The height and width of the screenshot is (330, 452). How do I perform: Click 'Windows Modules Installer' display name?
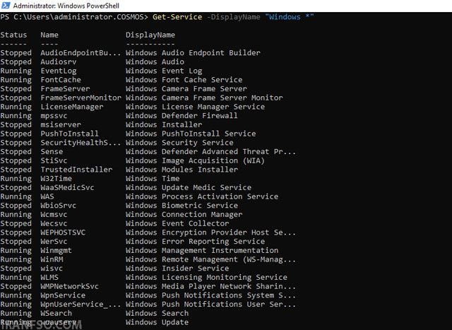pos(182,170)
